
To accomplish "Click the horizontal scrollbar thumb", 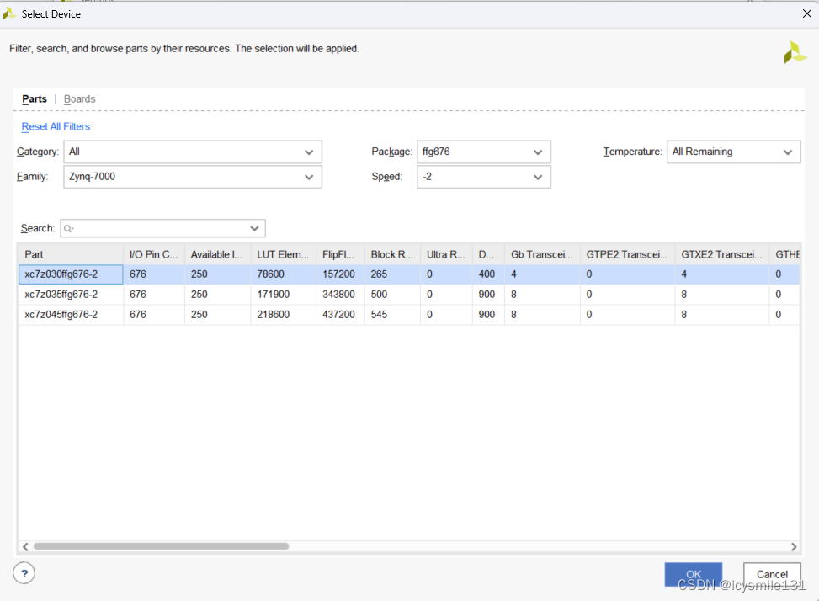I will click(x=161, y=546).
